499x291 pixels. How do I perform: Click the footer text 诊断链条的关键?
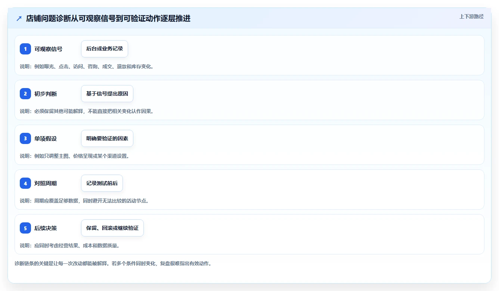pos(113,263)
